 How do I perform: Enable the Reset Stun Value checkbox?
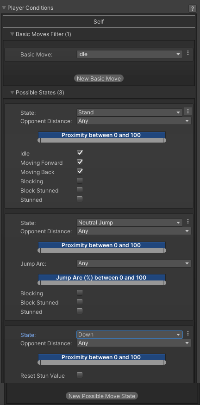click(x=80, y=375)
